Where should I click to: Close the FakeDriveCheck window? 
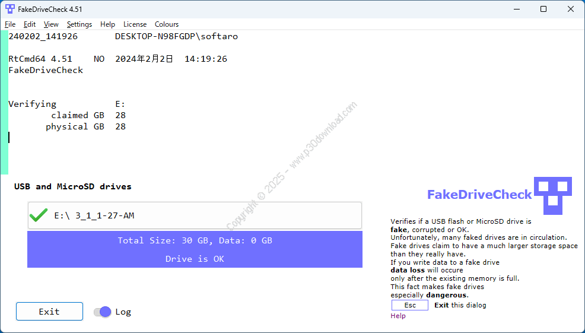[571, 9]
